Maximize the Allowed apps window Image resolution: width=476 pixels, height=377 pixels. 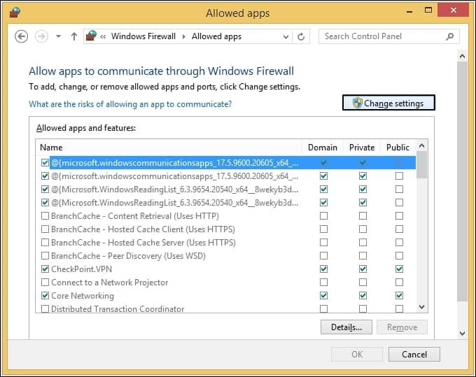coord(428,10)
